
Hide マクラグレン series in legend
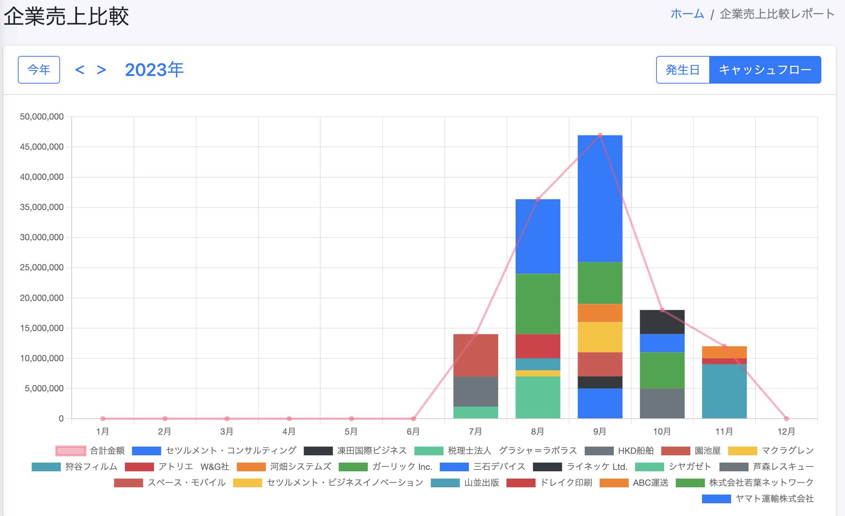pyautogui.click(x=771, y=451)
